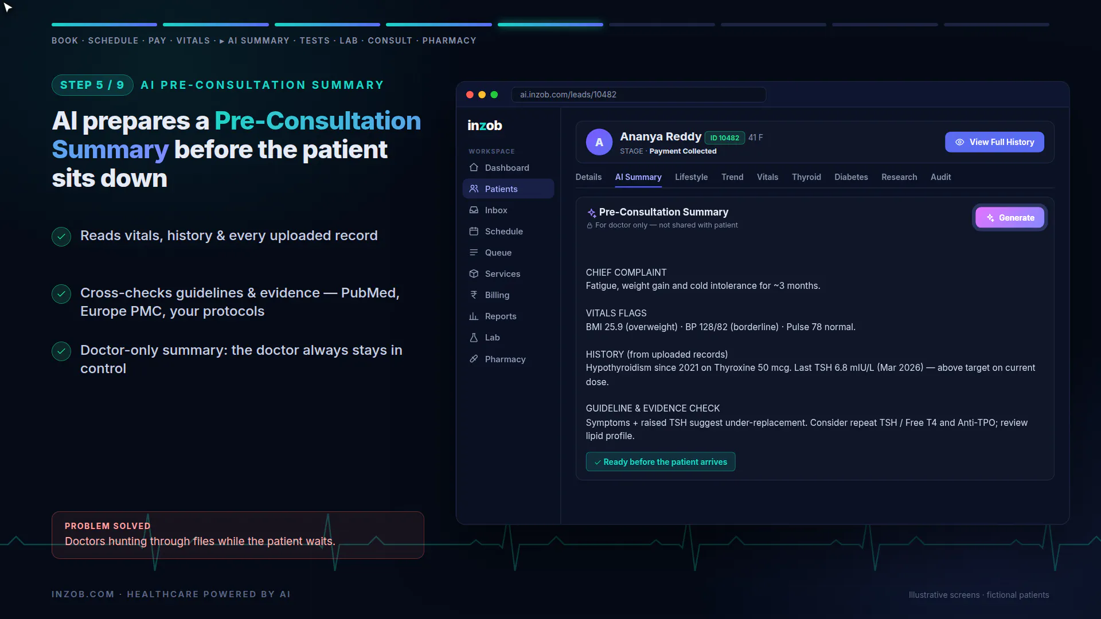Click the Schedule calendar icon
1101x619 pixels.
pos(474,231)
